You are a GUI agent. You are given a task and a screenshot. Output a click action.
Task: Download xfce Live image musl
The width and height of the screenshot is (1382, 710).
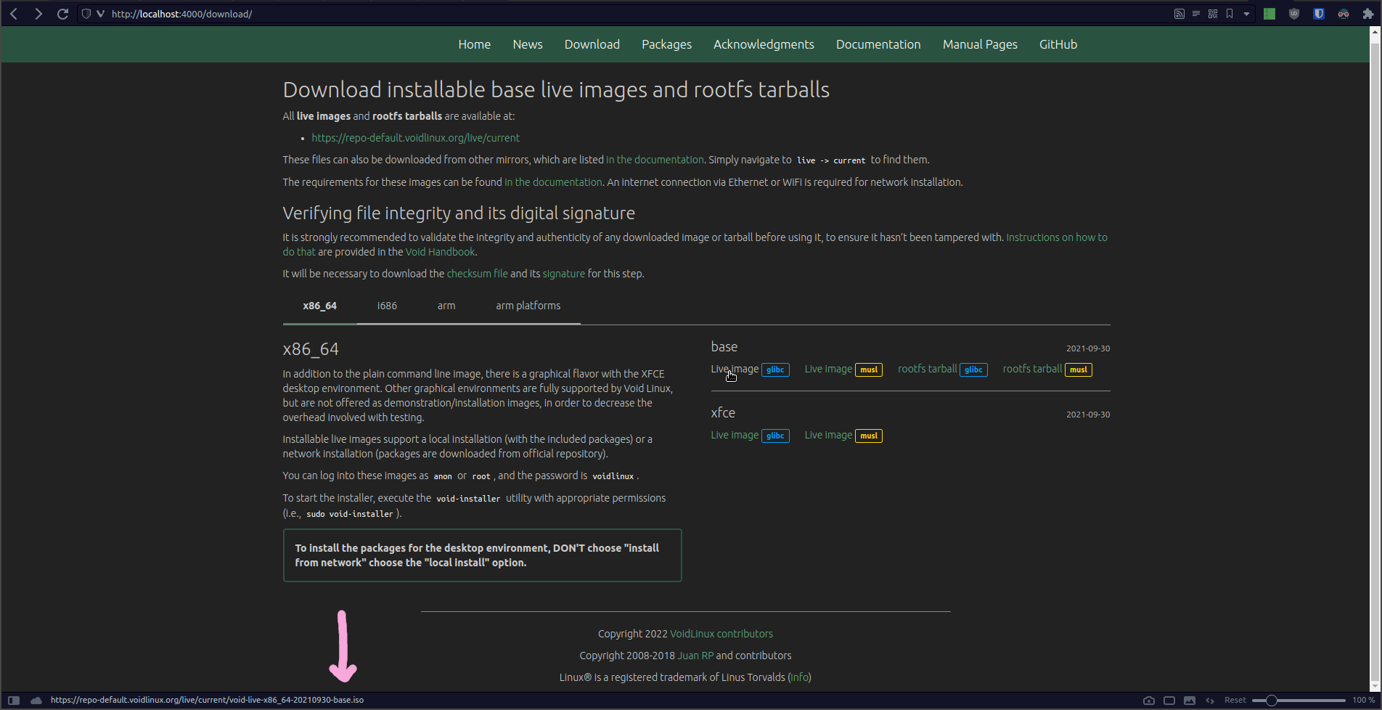843,436
